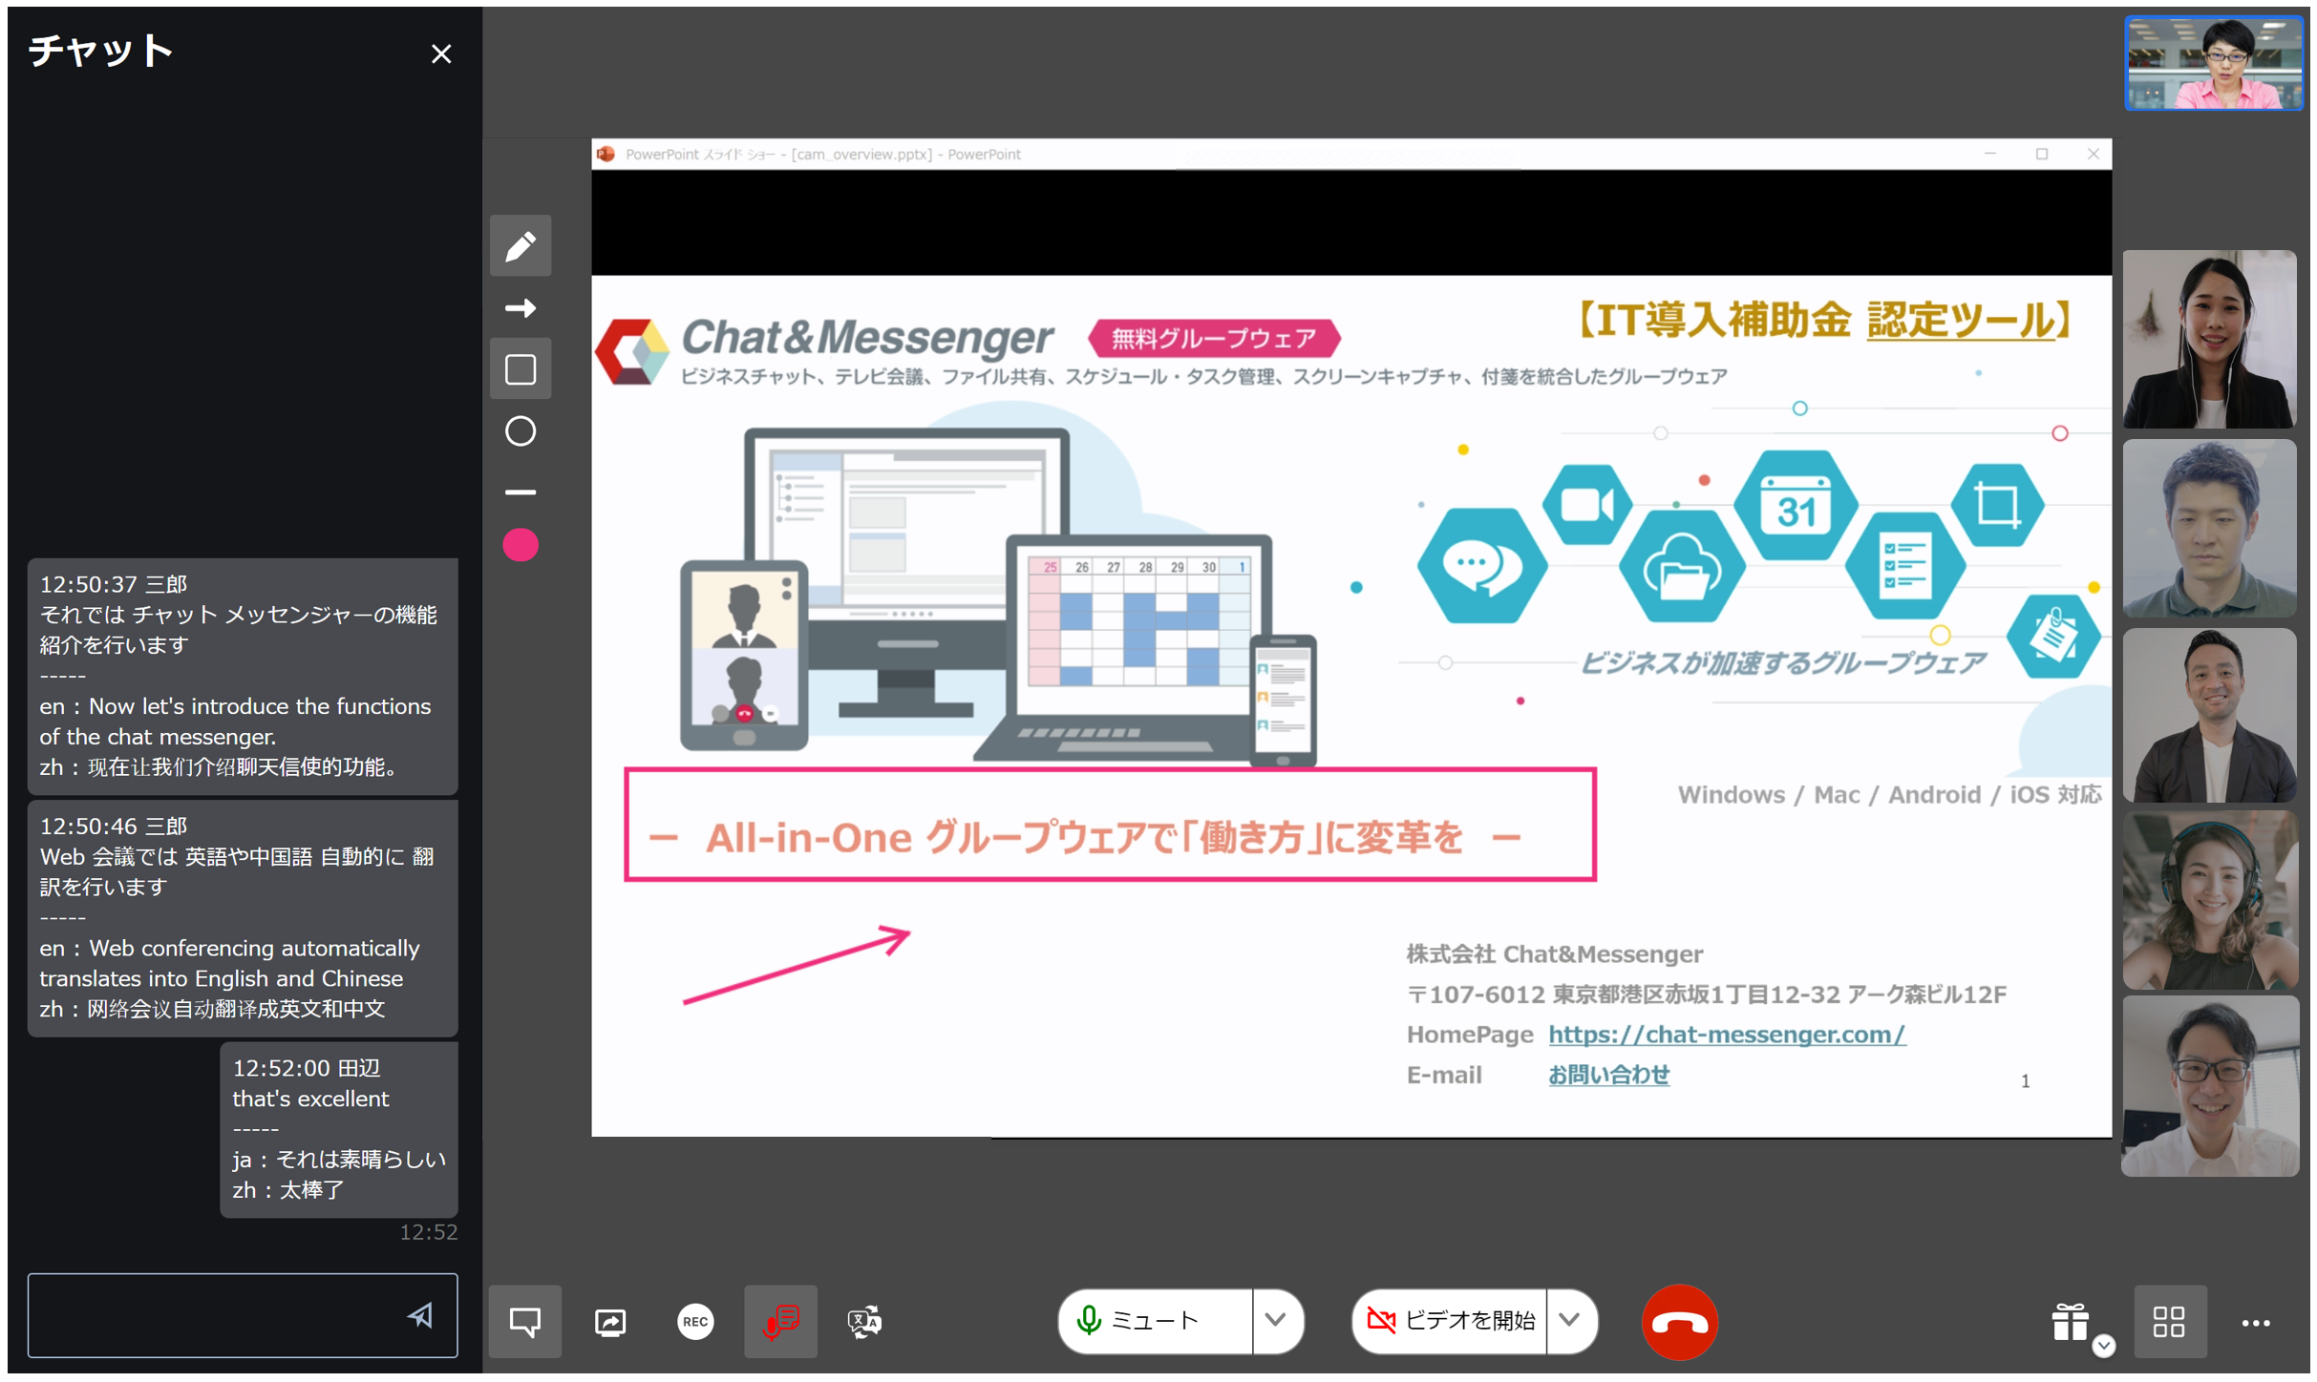This screenshot has width=2317, height=1382.
Task: Open the お問い合わせ contact link
Action: pyautogui.click(x=1608, y=1075)
